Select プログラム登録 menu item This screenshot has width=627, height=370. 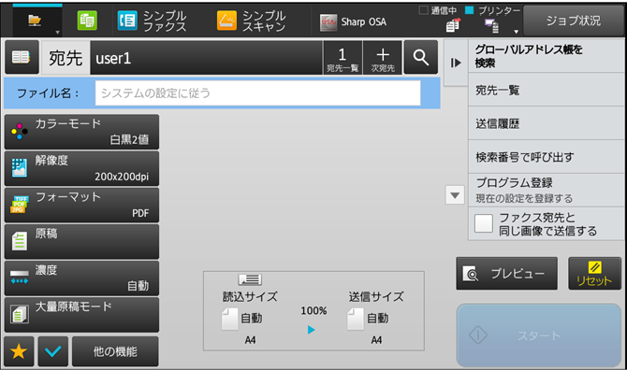(x=547, y=190)
